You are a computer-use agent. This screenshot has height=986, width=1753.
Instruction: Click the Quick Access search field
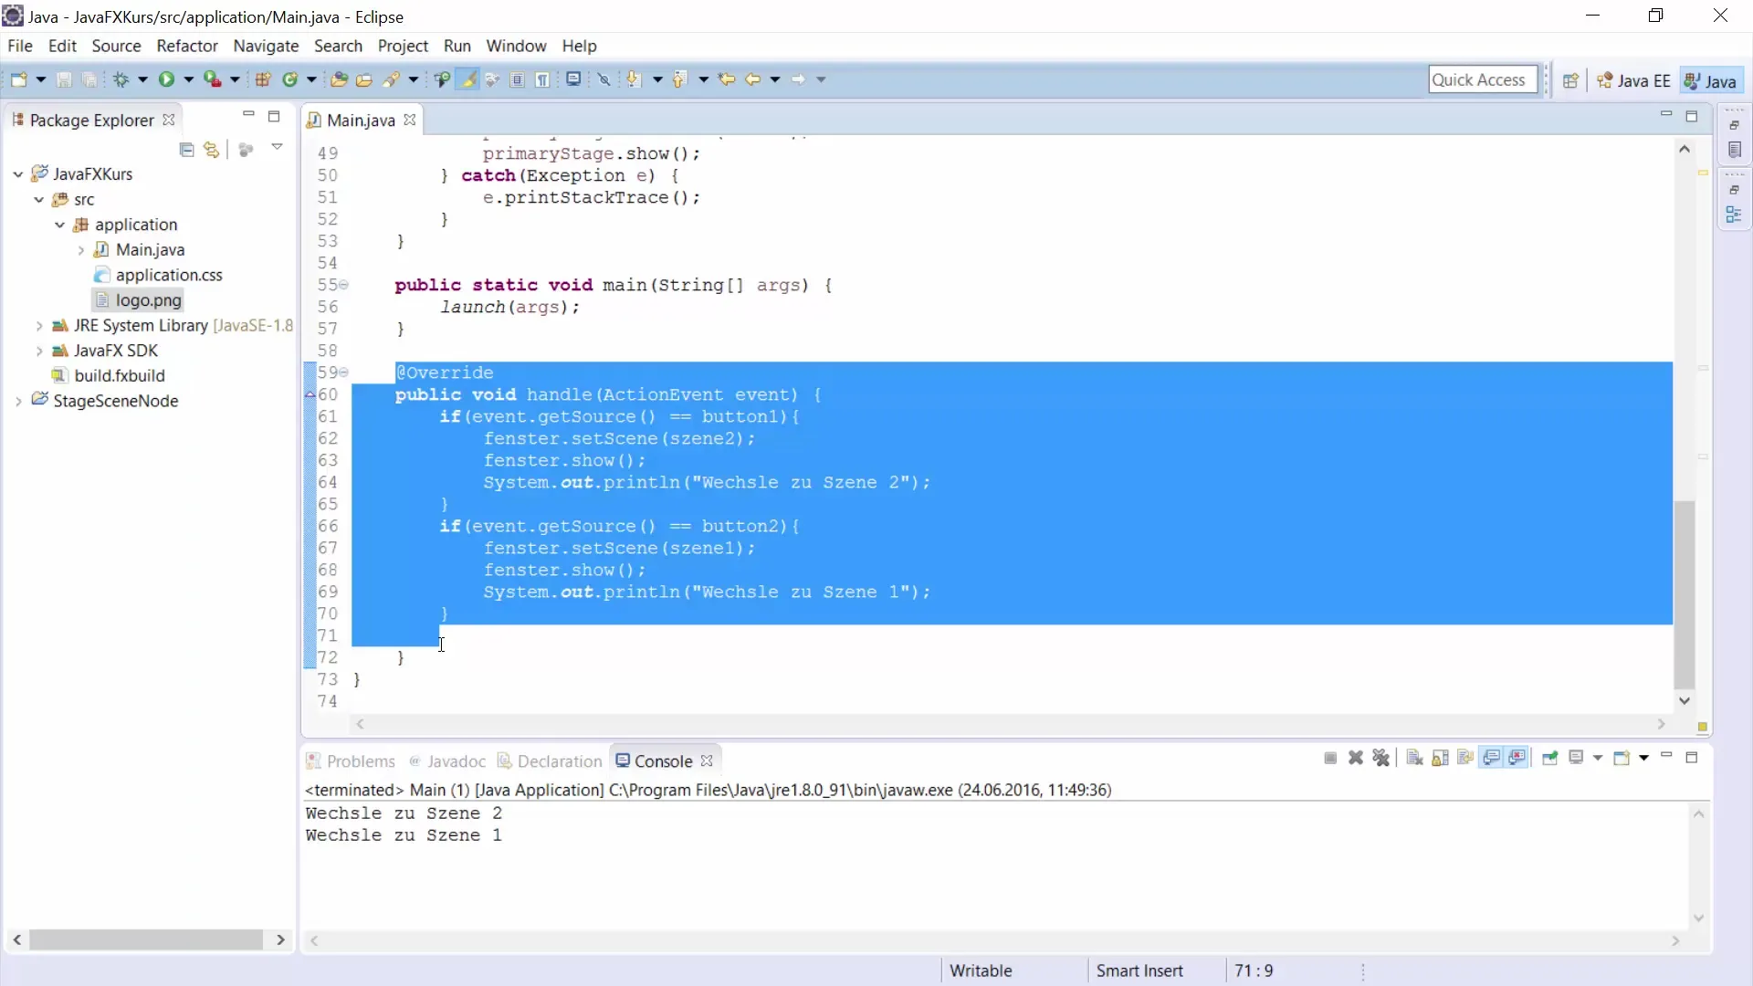1483,80
